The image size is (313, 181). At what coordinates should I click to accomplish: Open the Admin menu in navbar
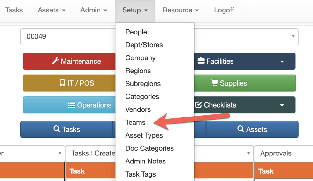pyautogui.click(x=94, y=10)
